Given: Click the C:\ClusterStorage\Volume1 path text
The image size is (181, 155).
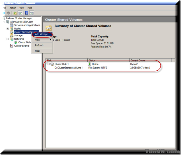Looking at the screenshot, I should click(x=69, y=68).
